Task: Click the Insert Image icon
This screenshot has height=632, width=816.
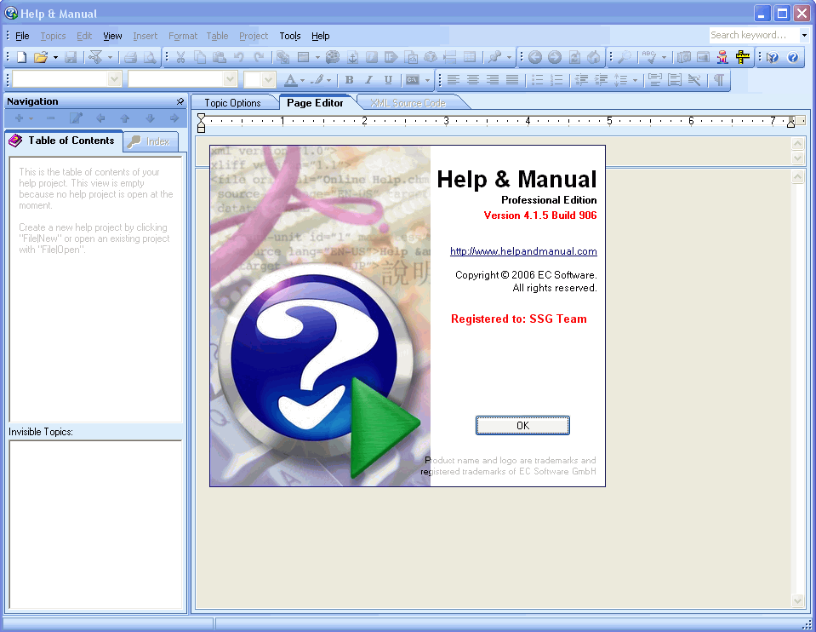Action: click(304, 57)
